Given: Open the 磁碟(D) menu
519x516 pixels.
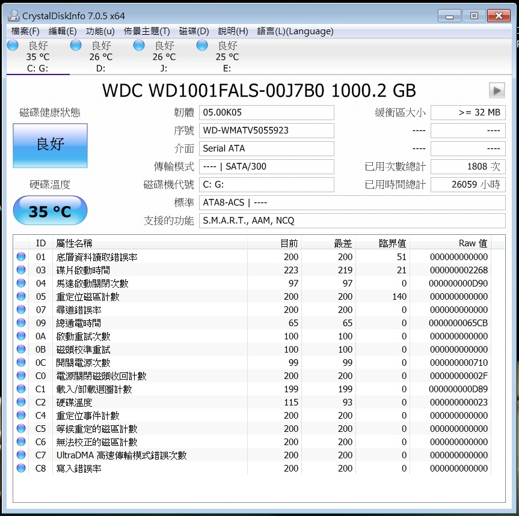Looking at the screenshot, I should tap(194, 31).
